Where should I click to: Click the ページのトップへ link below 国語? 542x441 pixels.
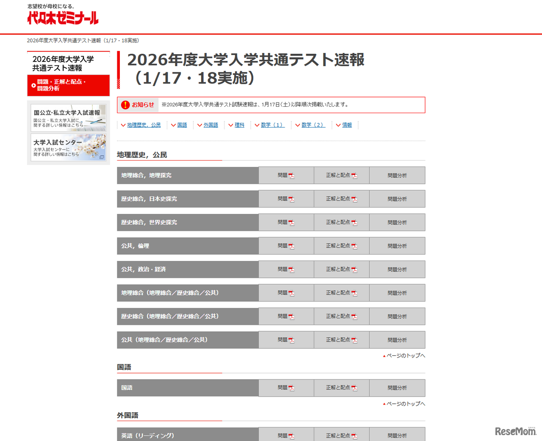pyautogui.click(x=403, y=403)
